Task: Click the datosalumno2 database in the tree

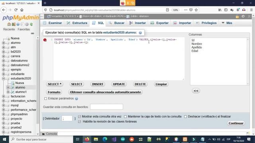Action: click(20, 65)
